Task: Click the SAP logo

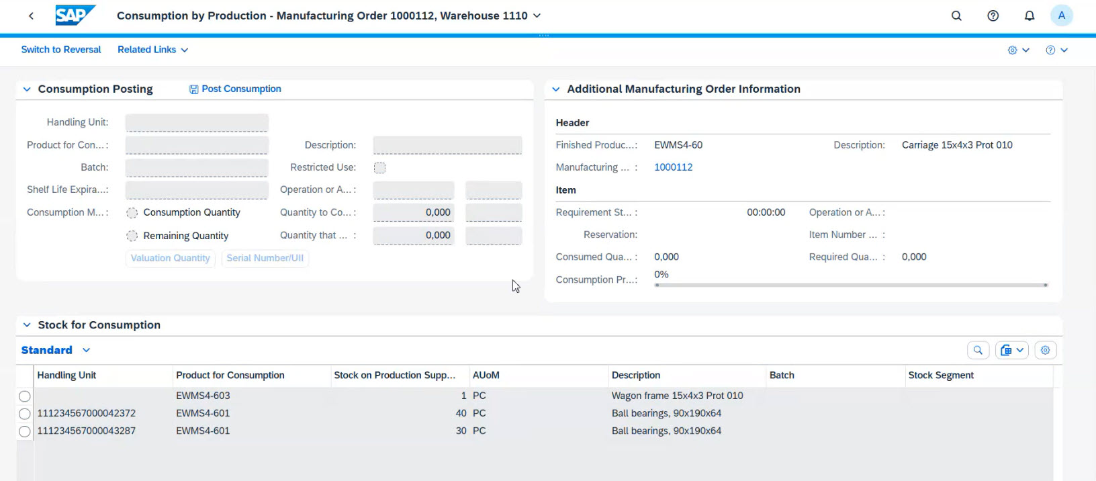Action: 75,15
